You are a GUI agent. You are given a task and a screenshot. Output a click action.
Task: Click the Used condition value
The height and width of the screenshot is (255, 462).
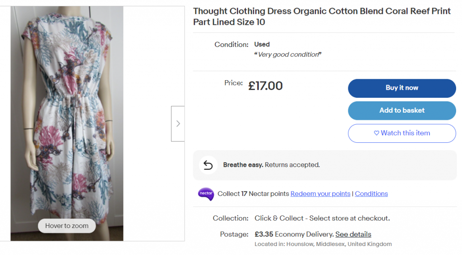coord(262,44)
